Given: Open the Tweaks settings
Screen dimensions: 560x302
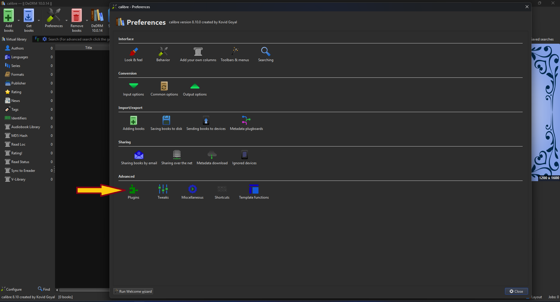Looking at the screenshot, I should pyautogui.click(x=163, y=192).
